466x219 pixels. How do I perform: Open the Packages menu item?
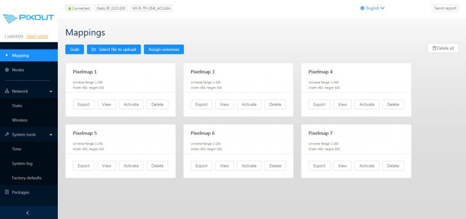(x=29, y=192)
